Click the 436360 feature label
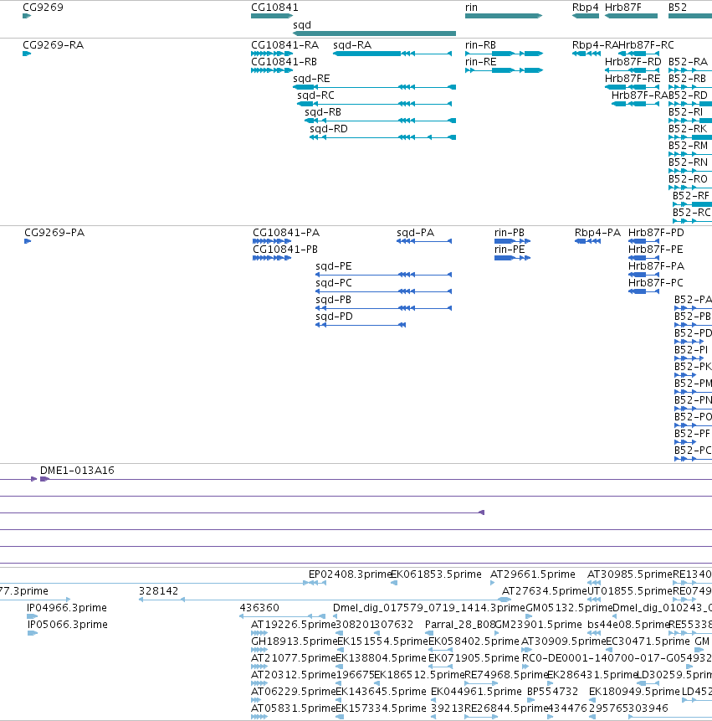This screenshot has height=721, width=712. [259, 608]
